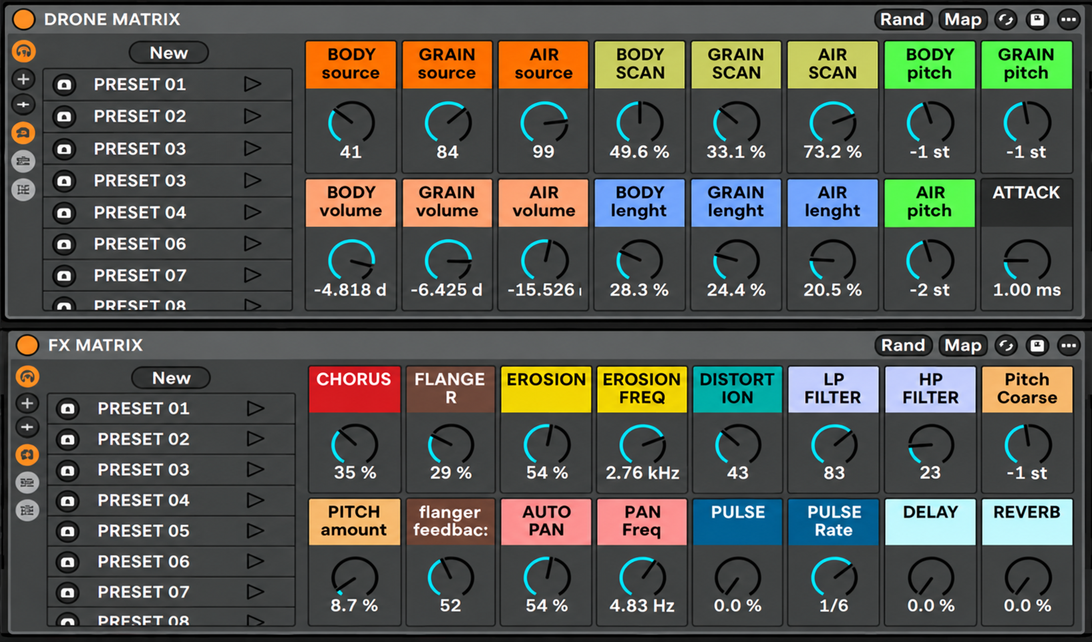Create new variation with DRONE MATRIX New button
1092x642 pixels.
point(168,53)
